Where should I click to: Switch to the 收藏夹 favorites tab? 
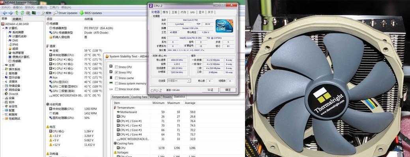coord(17,19)
